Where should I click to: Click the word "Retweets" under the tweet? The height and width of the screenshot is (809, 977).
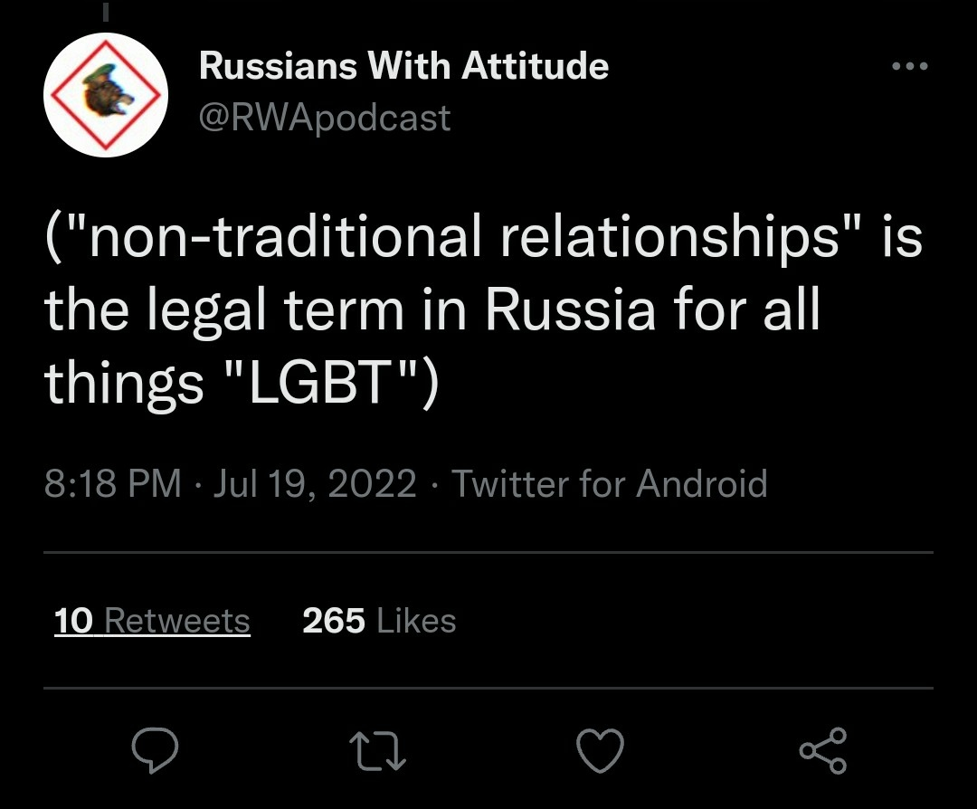(177, 621)
